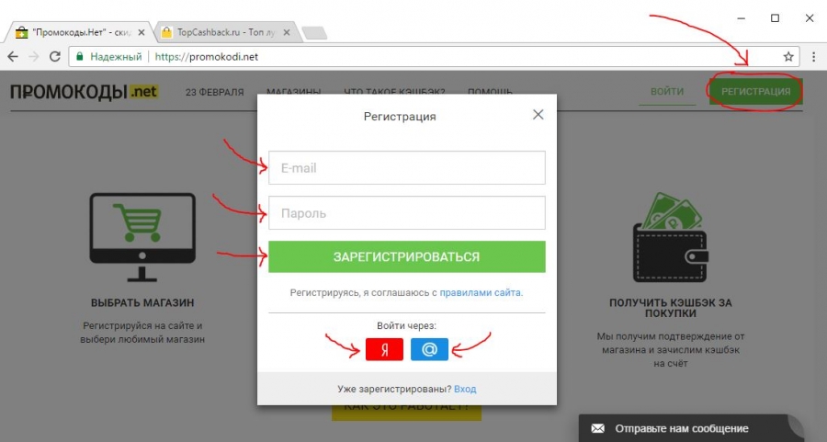Click the browser forward arrow
Screen dimensions: 827x442
[x=34, y=56]
